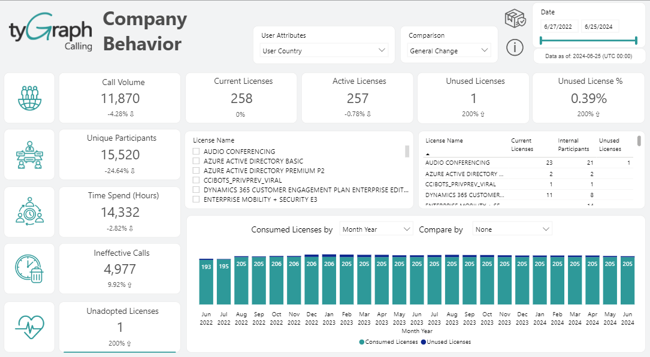Click the Time Spend clock people icon
This screenshot has width=650, height=357.
(29, 212)
